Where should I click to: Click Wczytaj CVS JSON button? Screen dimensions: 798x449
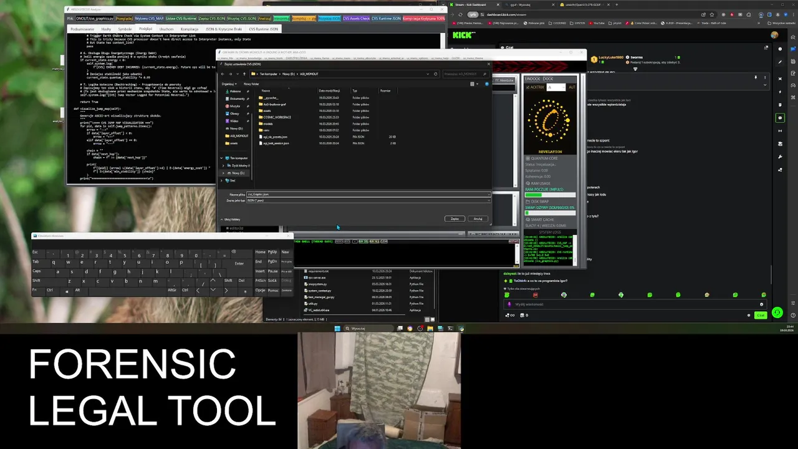pyautogui.click(x=242, y=19)
